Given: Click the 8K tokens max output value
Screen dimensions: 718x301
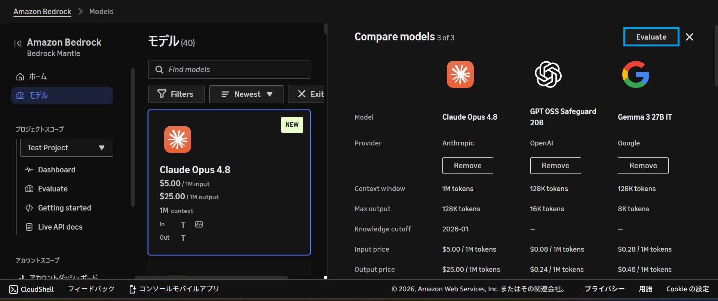Looking at the screenshot, I should click(633, 209).
